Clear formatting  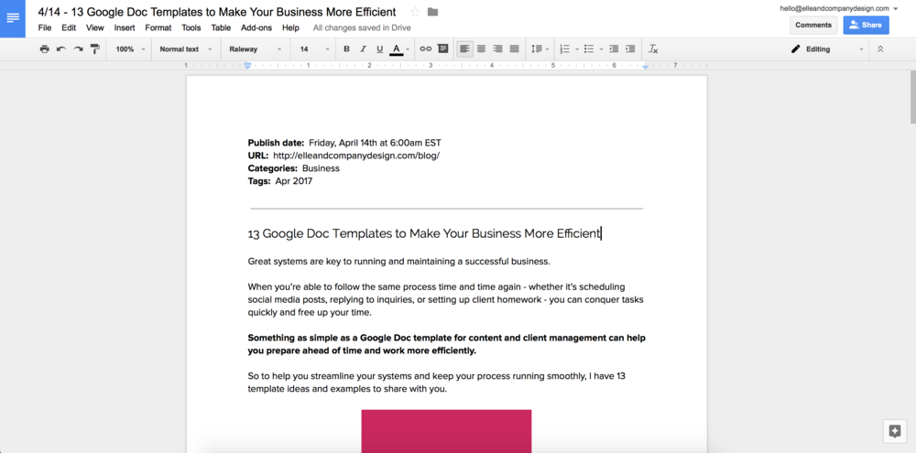click(x=654, y=49)
